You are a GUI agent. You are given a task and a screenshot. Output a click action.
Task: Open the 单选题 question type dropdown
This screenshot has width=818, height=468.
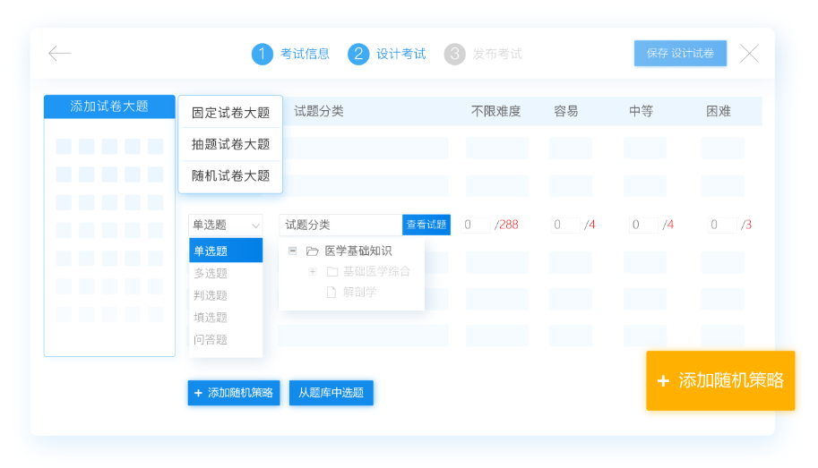[x=225, y=225]
